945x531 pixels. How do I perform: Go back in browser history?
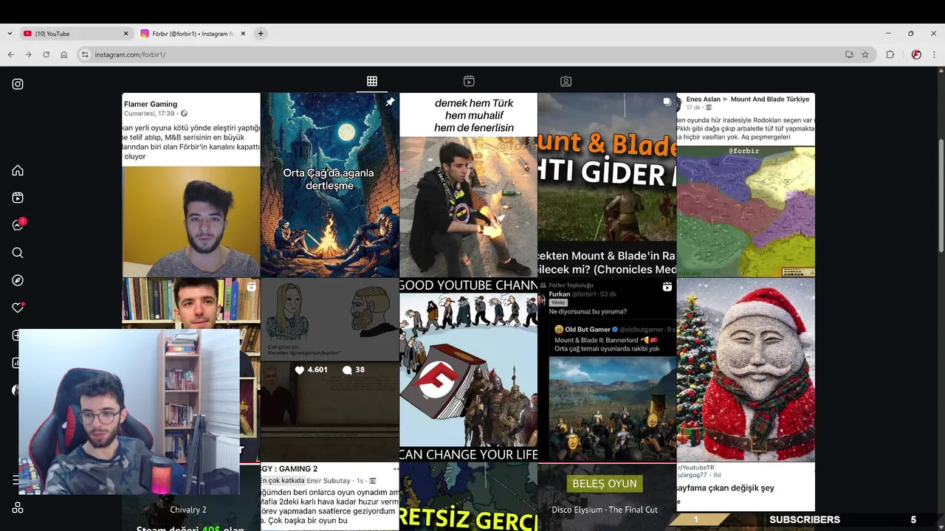tap(10, 55)
